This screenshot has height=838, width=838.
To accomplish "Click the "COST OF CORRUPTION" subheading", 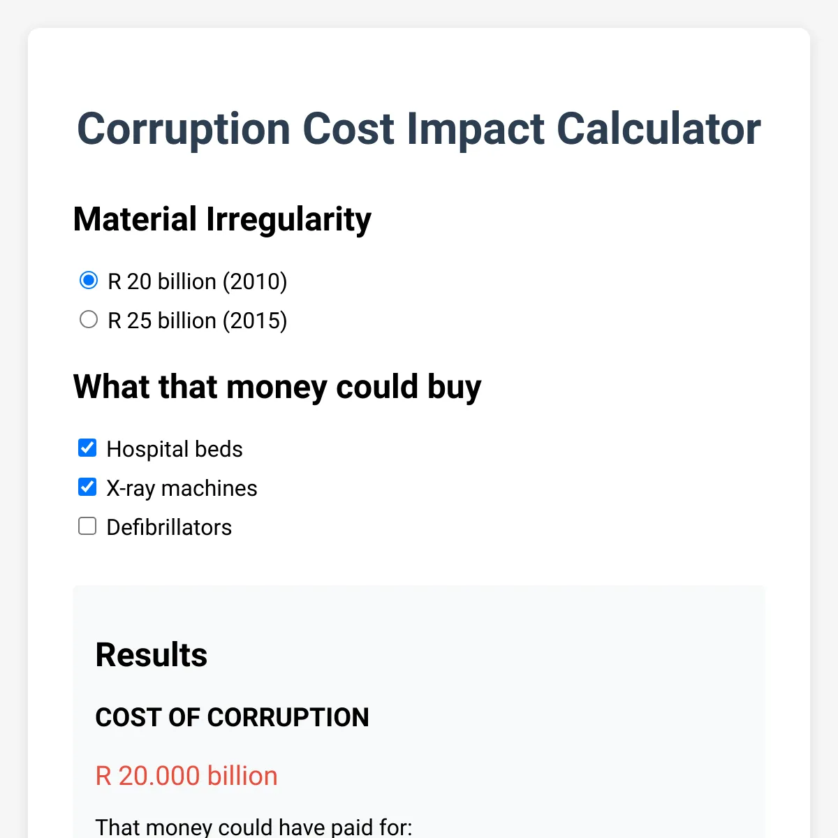I will [x=232, y=717].
